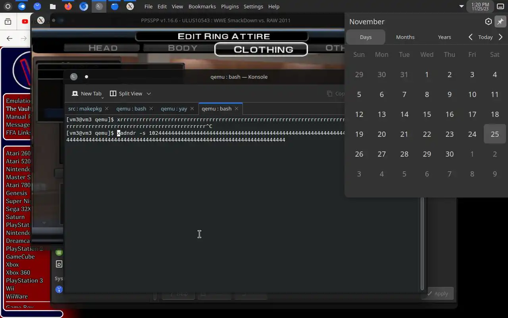Viewport: 508px width, 318px height.
Task: Open the browser's tab overview icon
Action: tap(8, 22)
